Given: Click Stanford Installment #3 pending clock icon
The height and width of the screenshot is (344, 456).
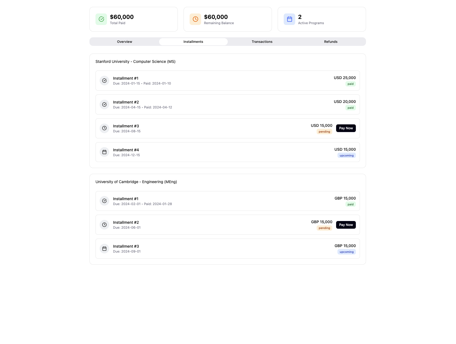Looking at the screenshot, I should click(x=104, y=128).
